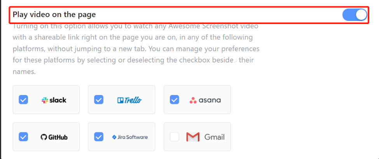Image resolution: width=379 pixels, height=159 pixels.
Task: Click the red Gmail envelope icon
Action: click(x=193, y=137)
